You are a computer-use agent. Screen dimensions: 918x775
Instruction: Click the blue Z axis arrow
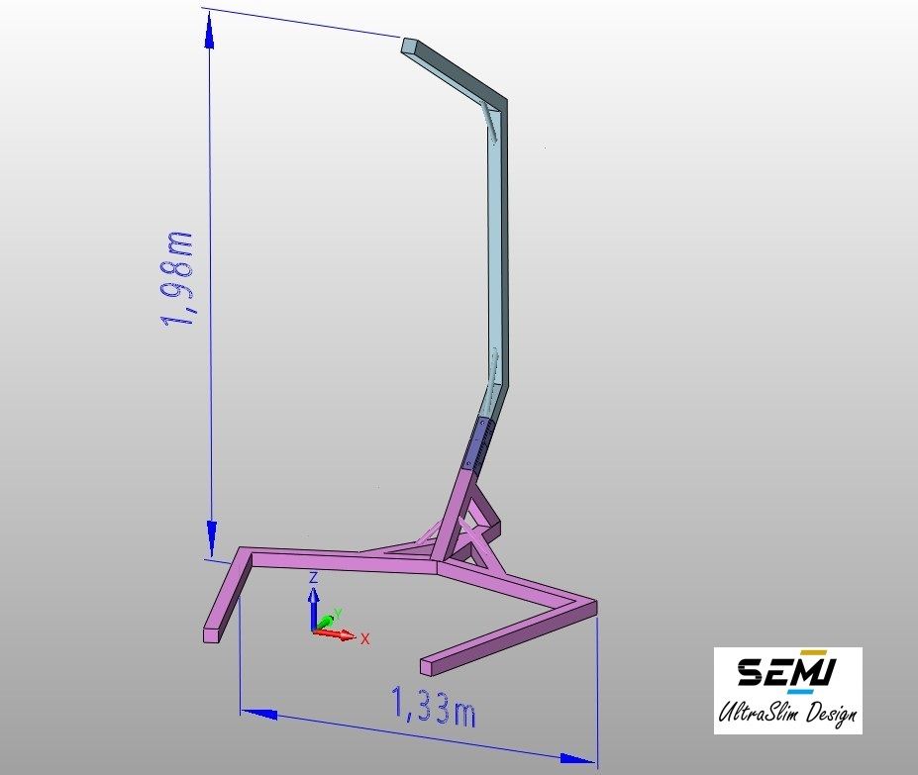coord(314,609)
